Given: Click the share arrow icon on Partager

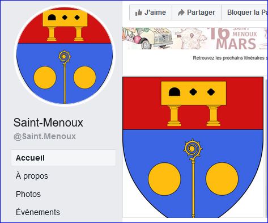Looking at the screenshot, I should [181, 12].
